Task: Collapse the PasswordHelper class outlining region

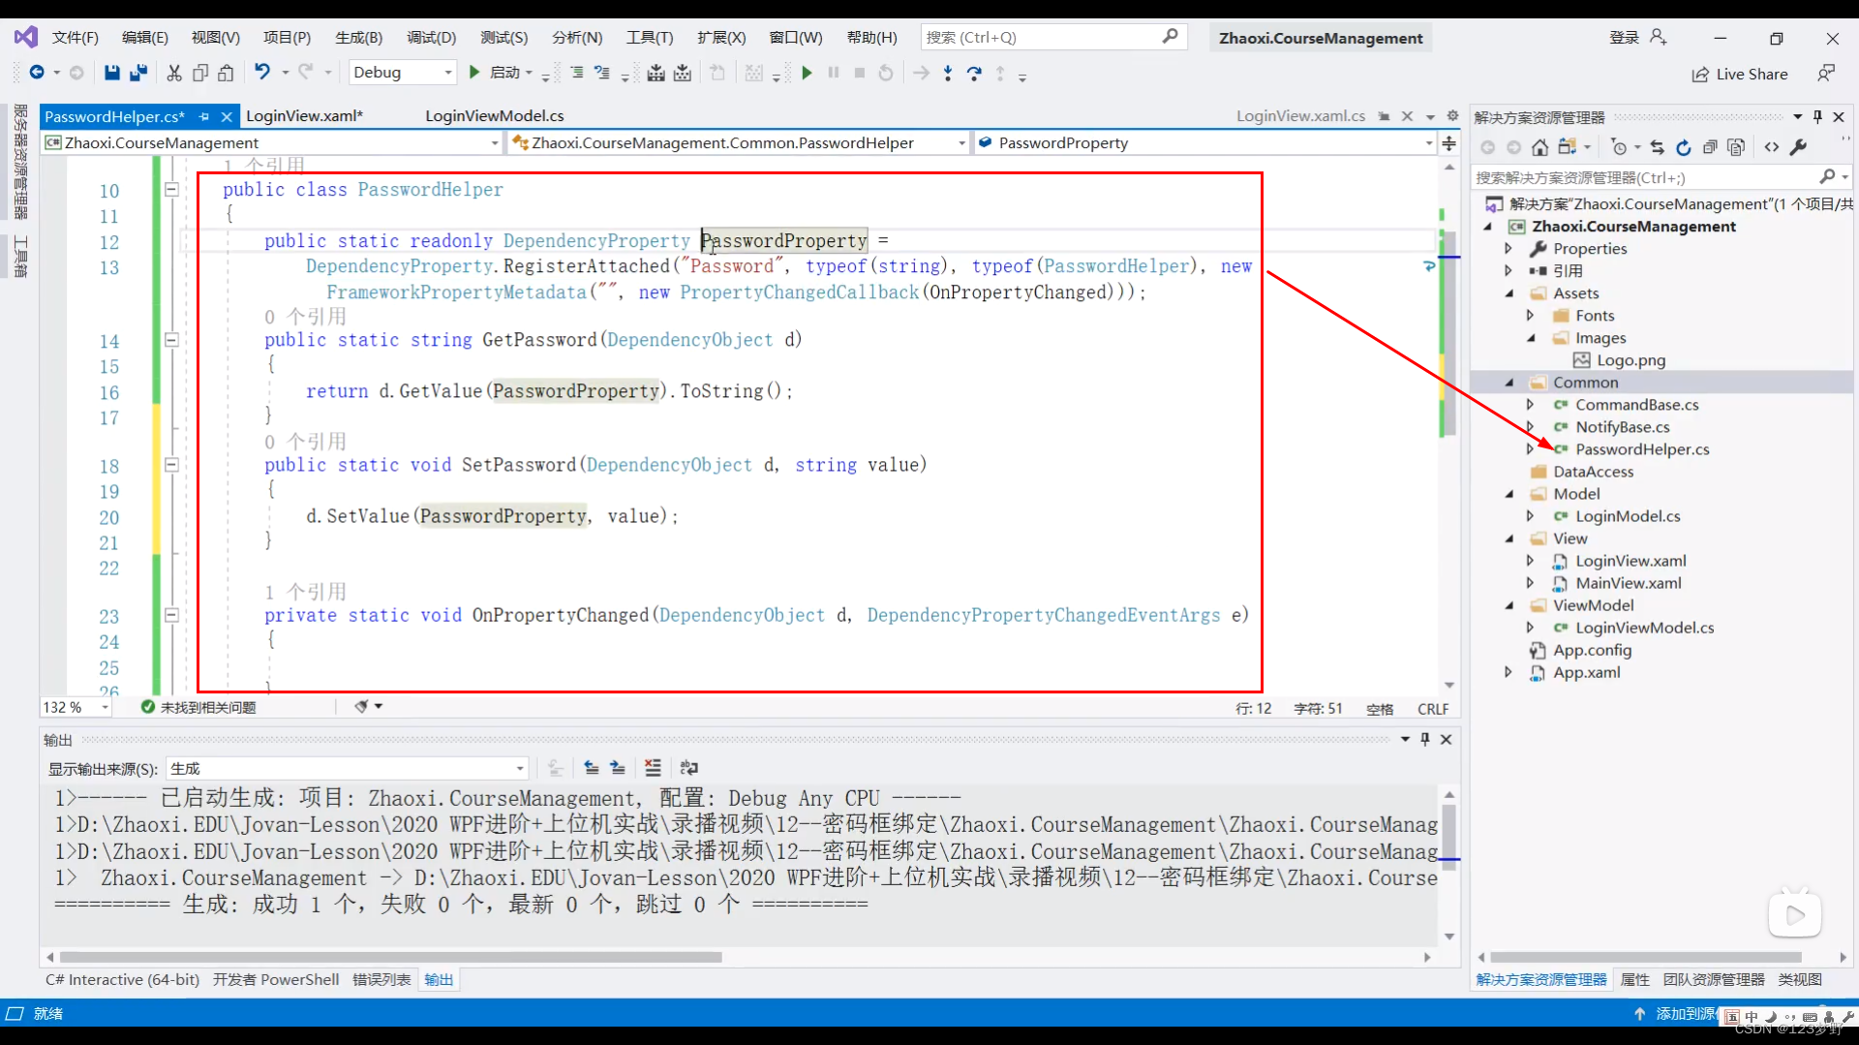Action: (171, 190)
